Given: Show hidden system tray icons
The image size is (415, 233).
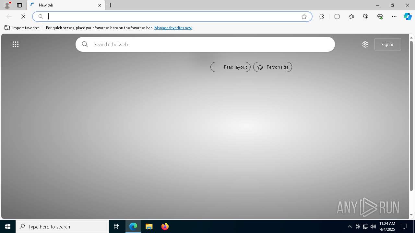Looking at the screenshot, I should click(350, 227).
